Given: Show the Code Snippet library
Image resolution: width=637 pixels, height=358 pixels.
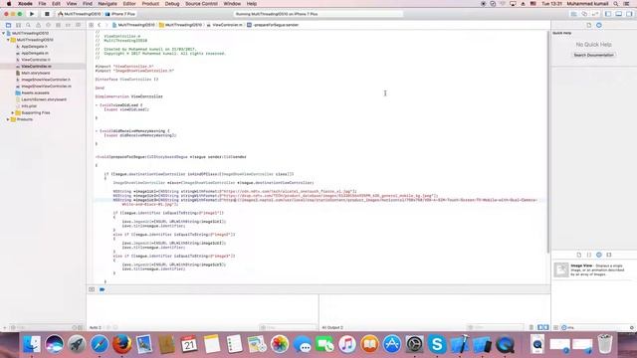Looking at the screenshot, I should (x=589, y=255).
